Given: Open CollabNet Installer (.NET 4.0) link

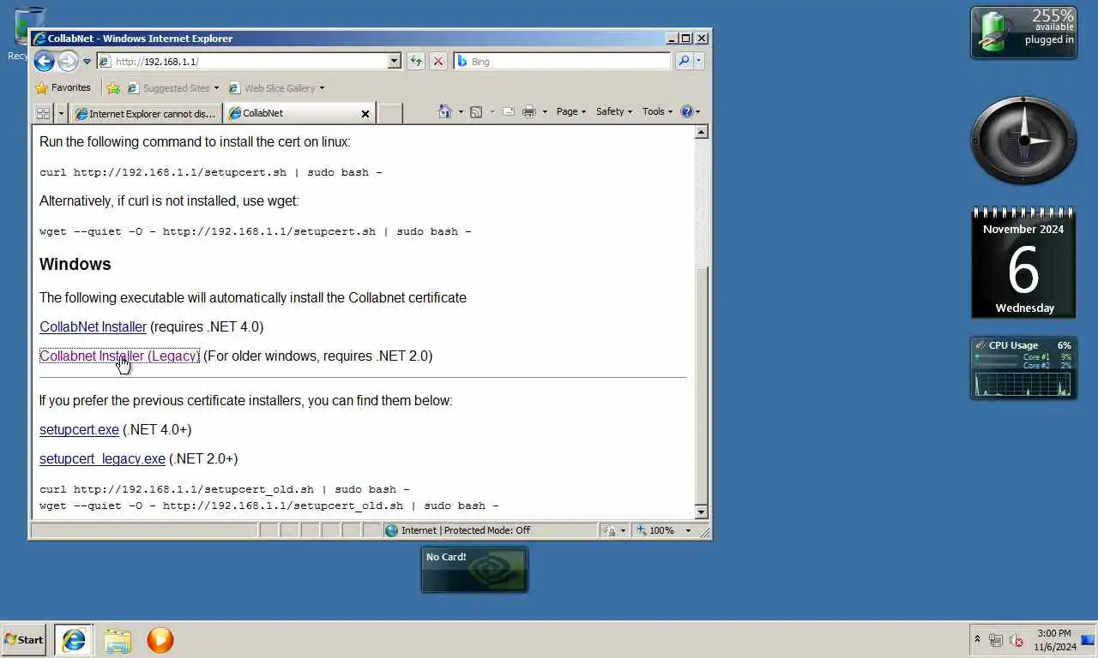Looking at the screenshot, I should (93, 326).
